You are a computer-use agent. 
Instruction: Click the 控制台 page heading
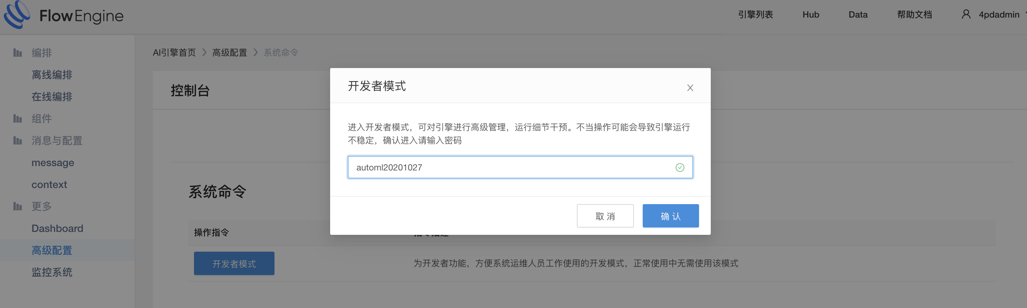190,90
